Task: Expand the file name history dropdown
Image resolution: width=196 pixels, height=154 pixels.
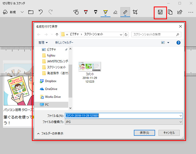Action: [x=181, y=116]
